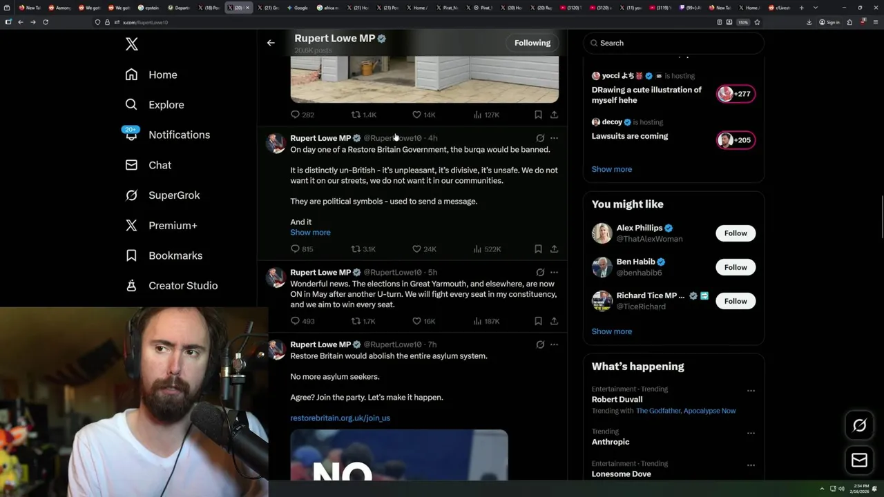The image size is (884, 497).
Task: Open more options on the Great Yarmouth post
Action: 554,272
